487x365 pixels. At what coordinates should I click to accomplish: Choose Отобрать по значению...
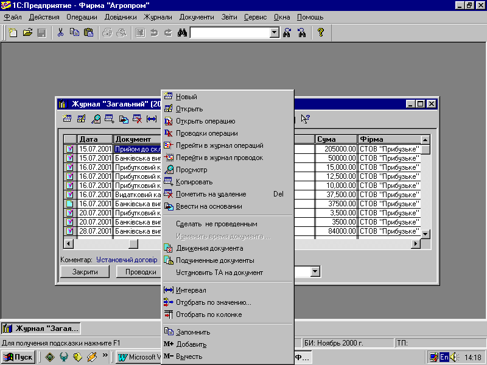pos(227,302)
